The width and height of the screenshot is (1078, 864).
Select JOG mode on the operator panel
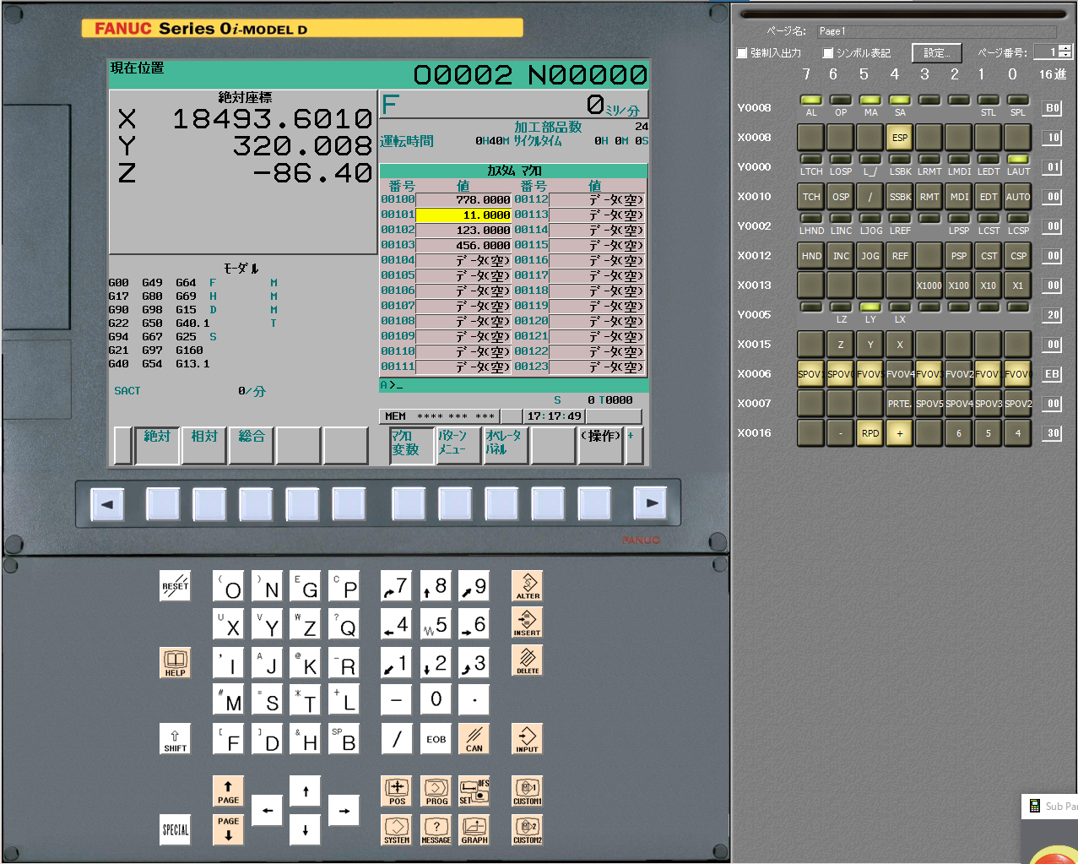tap(870, 256)
